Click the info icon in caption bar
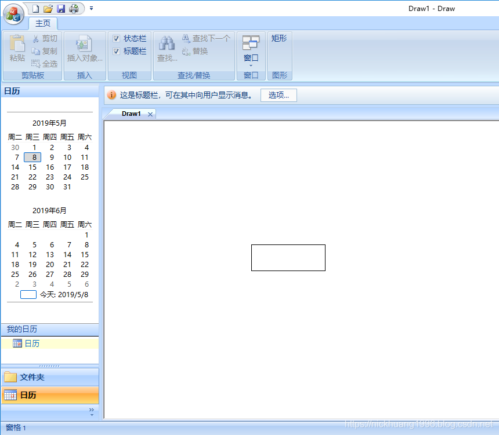 111,95
